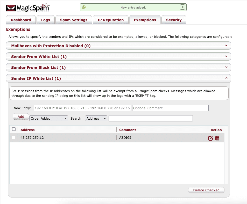Expand the Sender From White List section
Image resolution: width=247 pixels, height=204 pixels.
[118, 57]
